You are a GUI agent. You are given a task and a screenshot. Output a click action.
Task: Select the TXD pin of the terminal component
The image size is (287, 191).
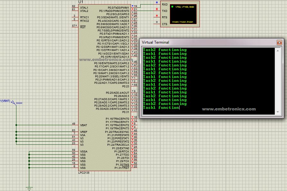click(x=164, y=11)
